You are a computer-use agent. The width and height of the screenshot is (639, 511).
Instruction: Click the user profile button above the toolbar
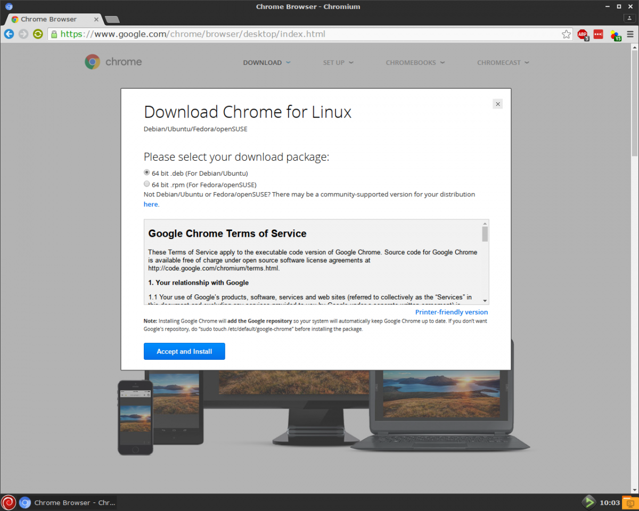[x=630, y=18]
